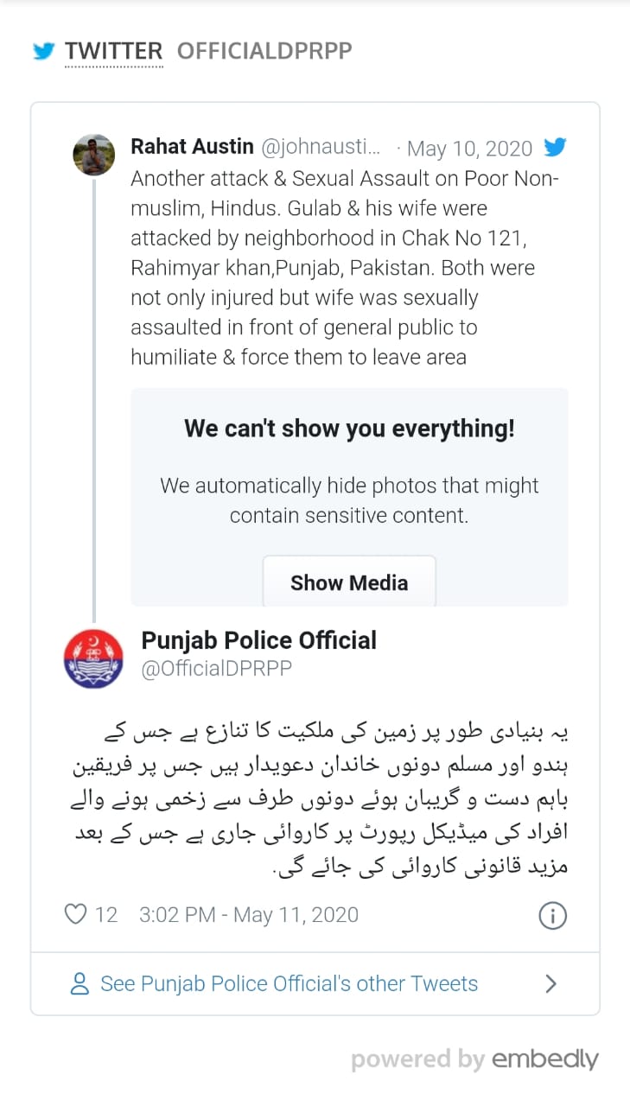
Task: Click the 12 likes count
Action: click(105, 914)
